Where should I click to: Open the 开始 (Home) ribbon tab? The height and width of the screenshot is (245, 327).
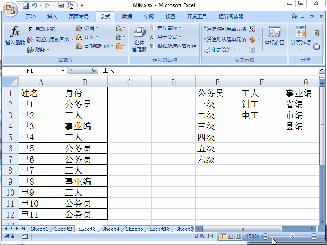pyautogui.click(x=30, y=17)
